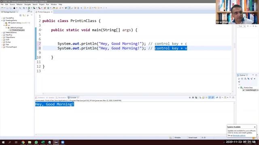Maximize the Package Explorer panel
This screenshot has height=145, width=259.
(31, 12)
